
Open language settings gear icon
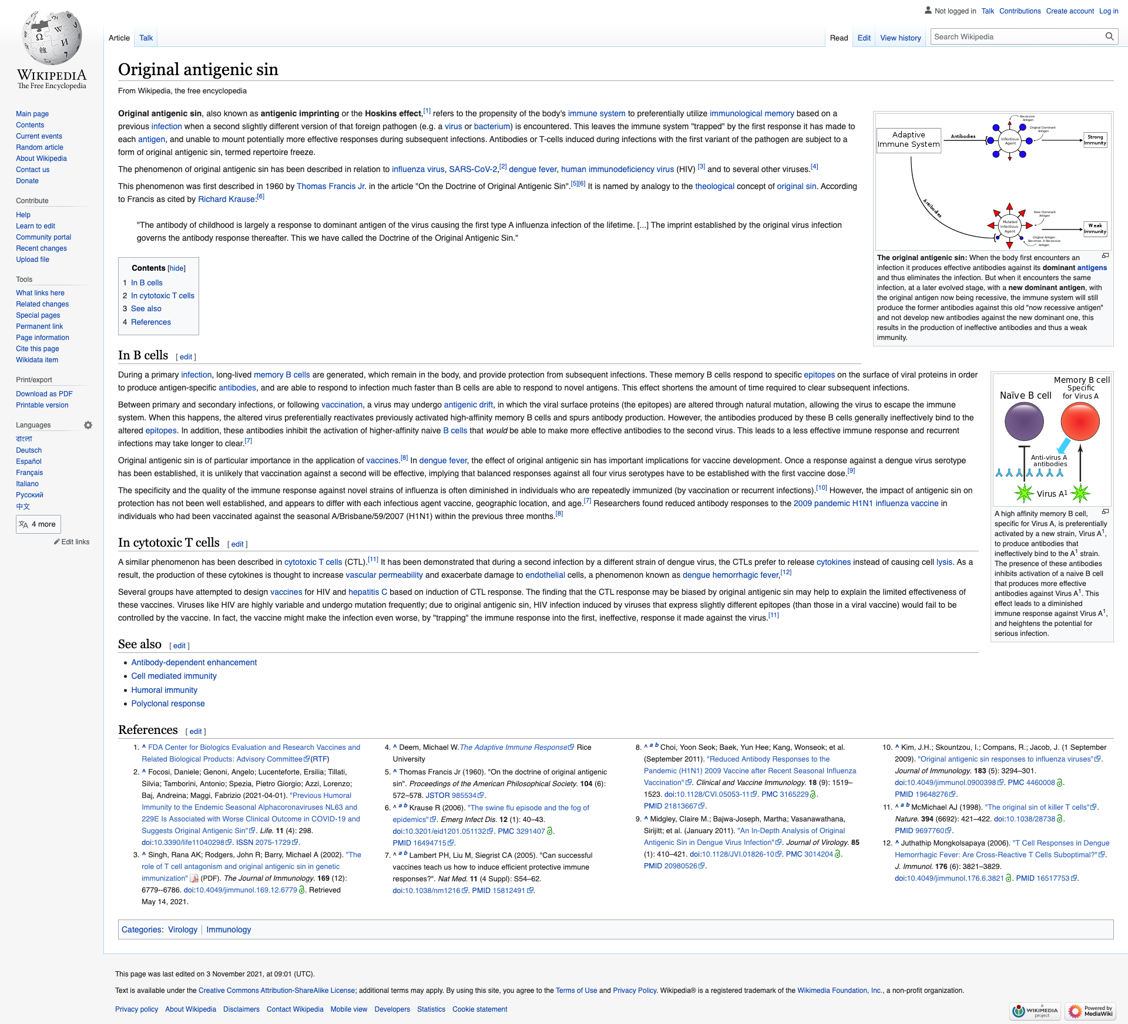click(x=88, y=425)
